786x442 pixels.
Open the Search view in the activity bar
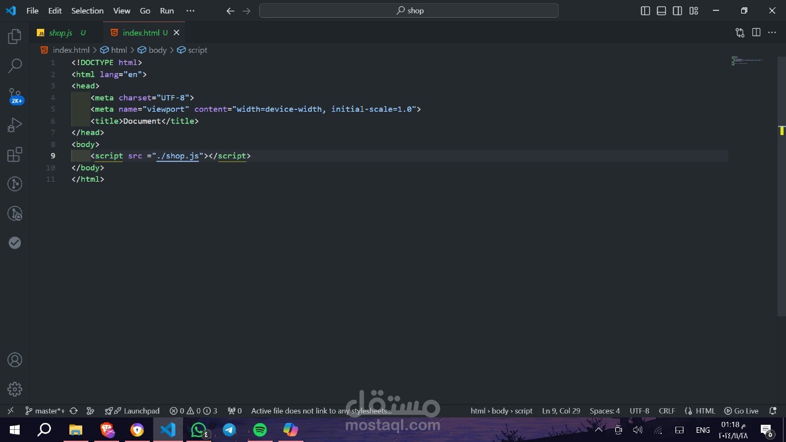pyautogui.click(x=15, y=65)
